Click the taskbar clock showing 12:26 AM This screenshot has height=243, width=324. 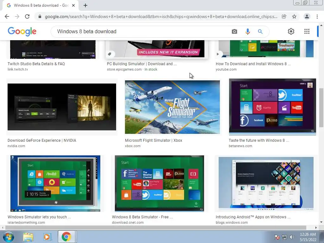coord(308,237)
